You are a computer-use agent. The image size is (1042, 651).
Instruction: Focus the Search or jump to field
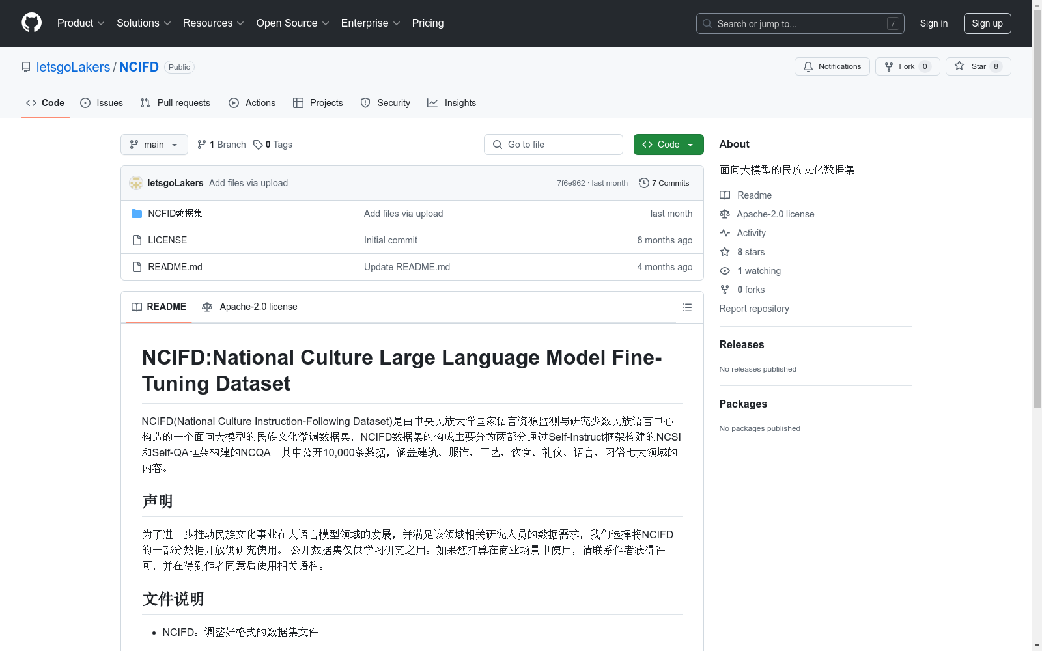tap(800, 23)
